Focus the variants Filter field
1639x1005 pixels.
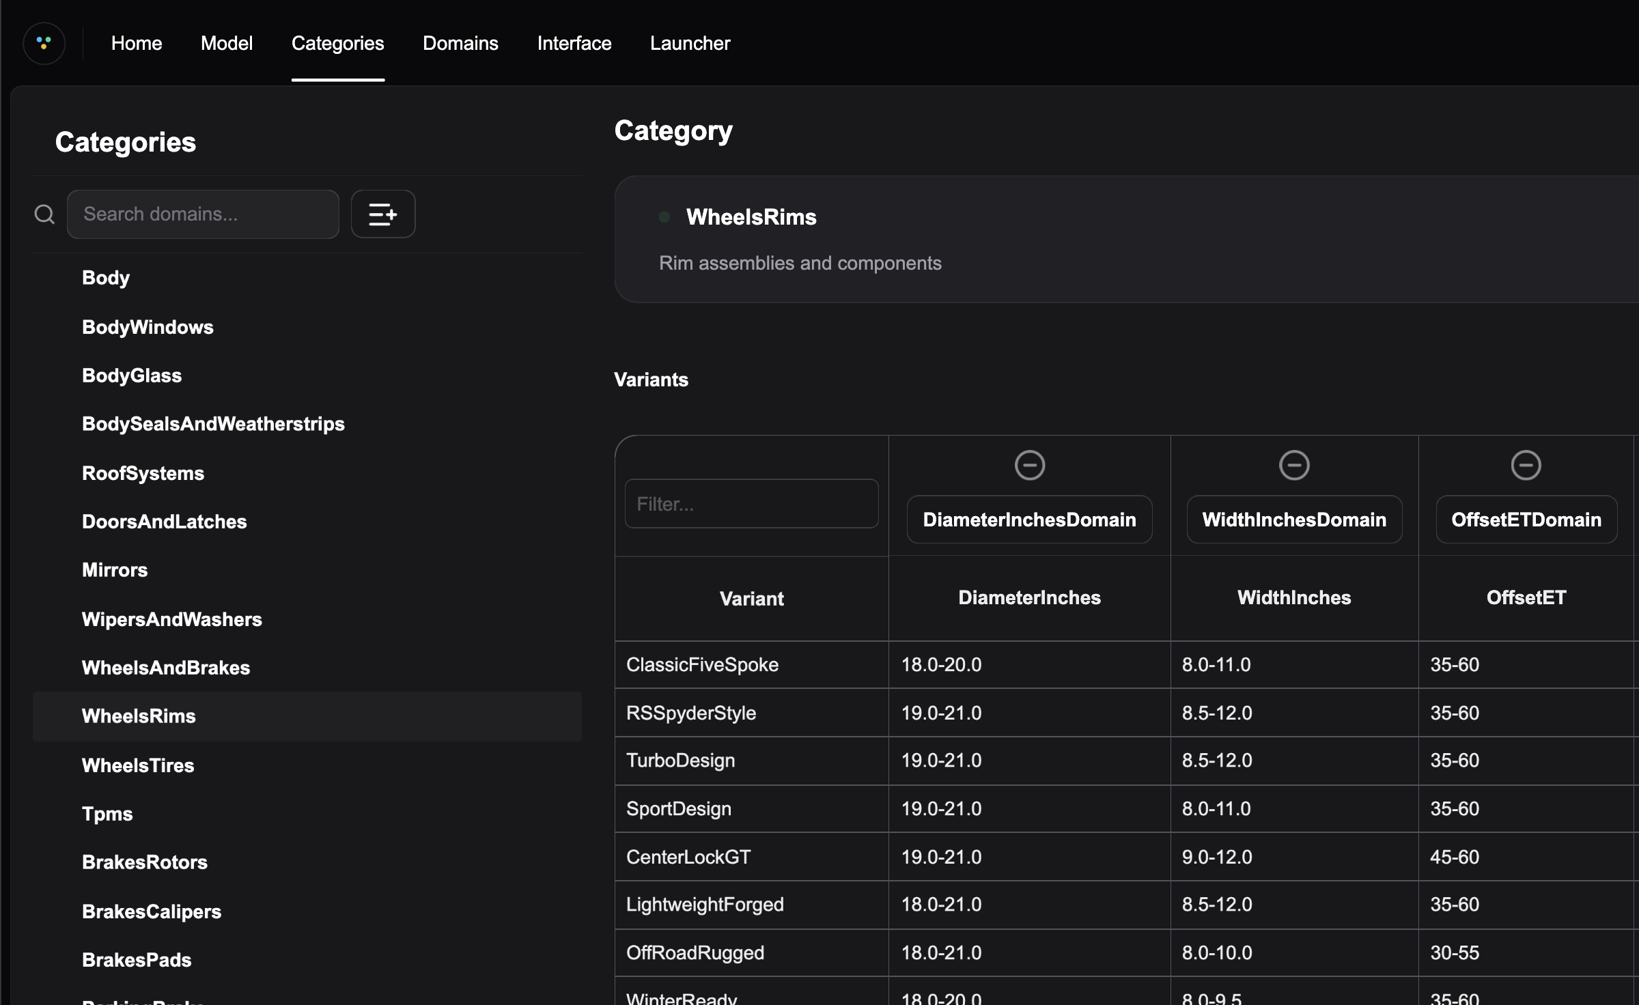coord(751,504)
